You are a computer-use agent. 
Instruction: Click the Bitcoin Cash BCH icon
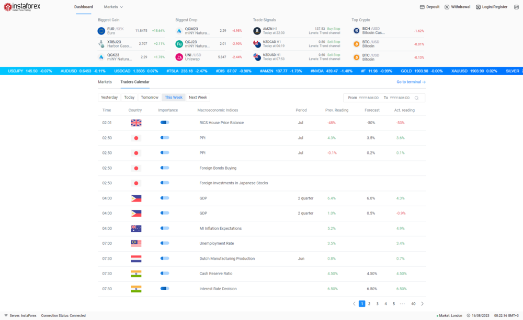coord(357,31)
